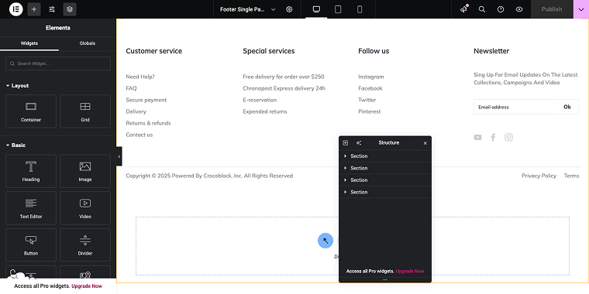Open the Footer Single Page document dropdown
This screenshot has height=294, width=589.
click(x=248, y=9)
